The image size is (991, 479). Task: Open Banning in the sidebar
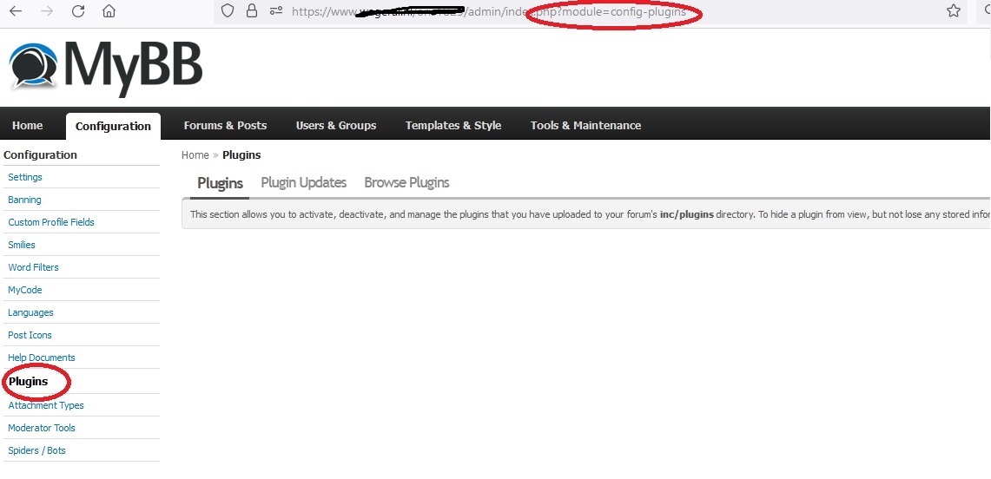[24, 200]
